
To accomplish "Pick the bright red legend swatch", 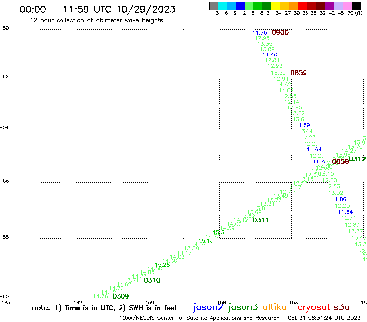I will [302, 6].
